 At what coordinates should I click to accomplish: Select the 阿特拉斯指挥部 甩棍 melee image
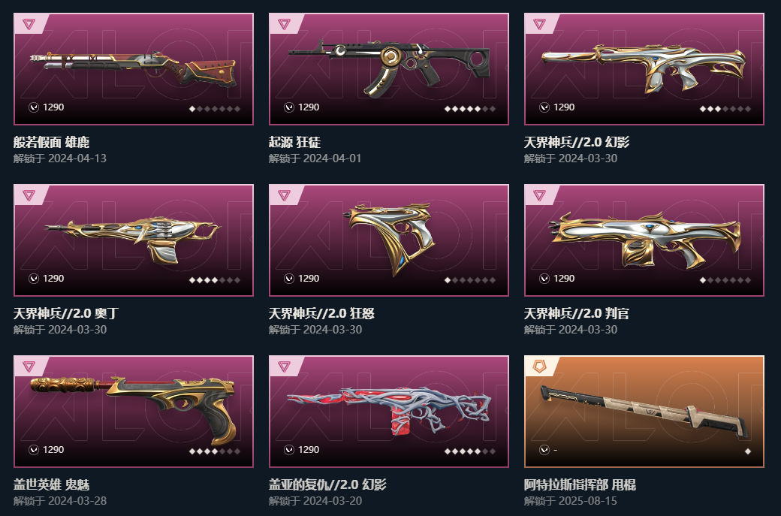coord(644,412)
